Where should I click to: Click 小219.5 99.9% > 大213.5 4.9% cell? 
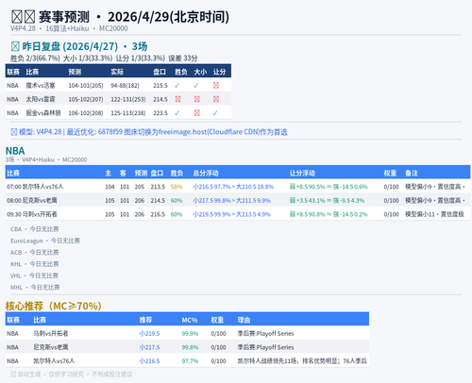(x=231, y=214)
